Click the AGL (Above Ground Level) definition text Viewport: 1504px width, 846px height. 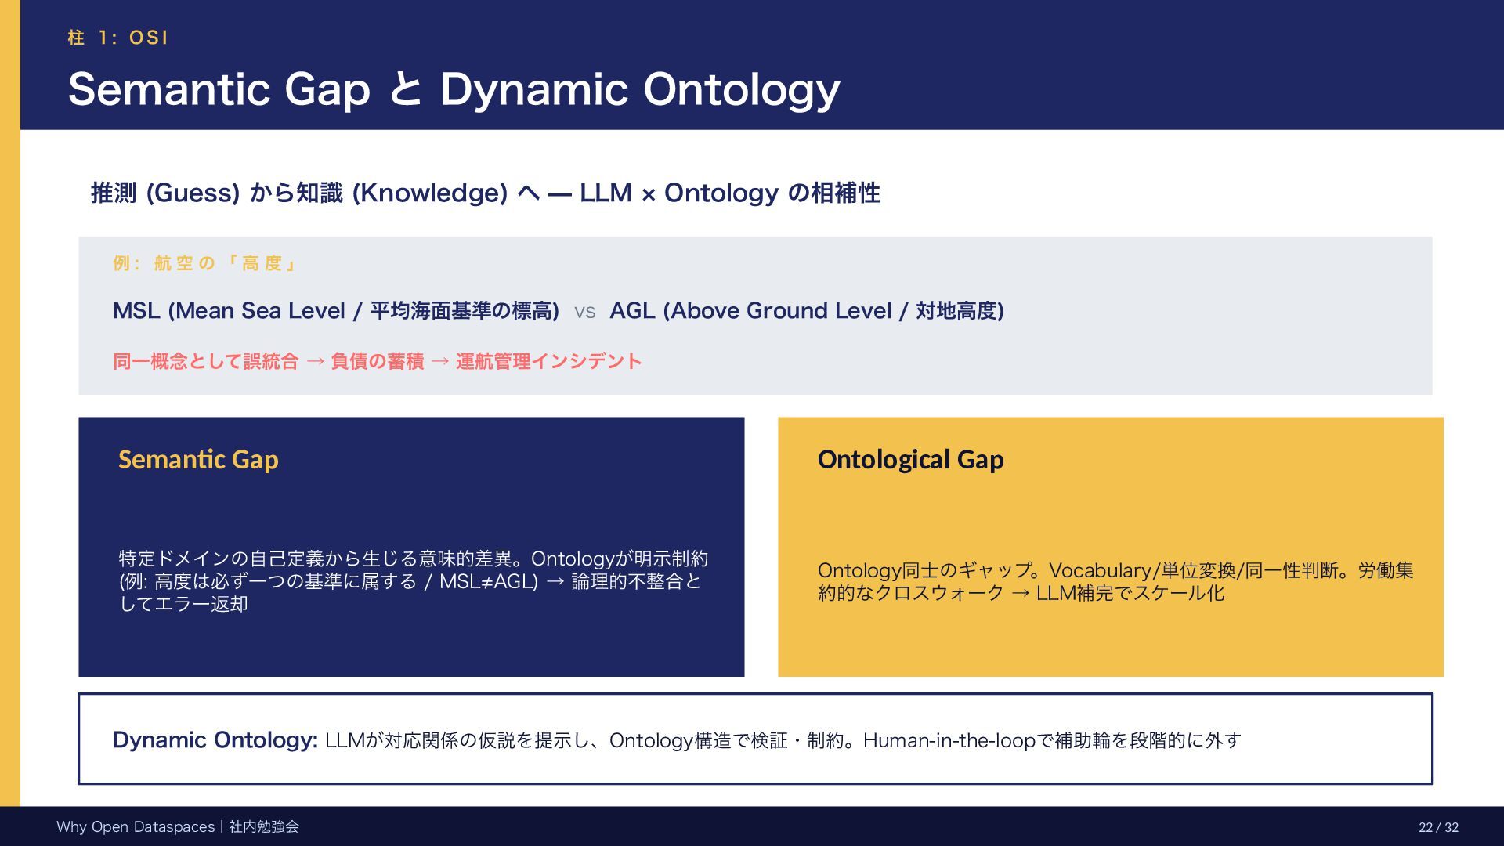point(806,311)
